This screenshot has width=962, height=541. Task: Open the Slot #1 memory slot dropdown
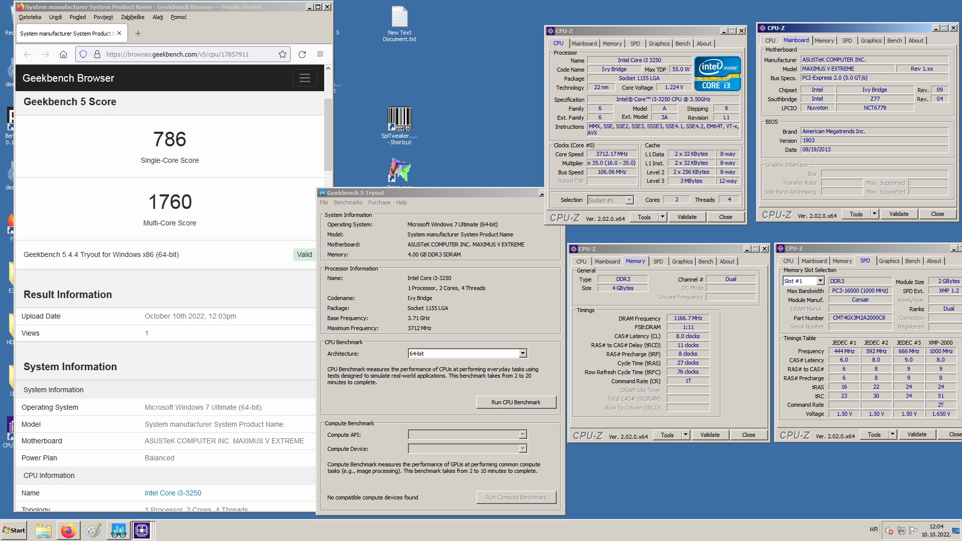pos(820,281)
